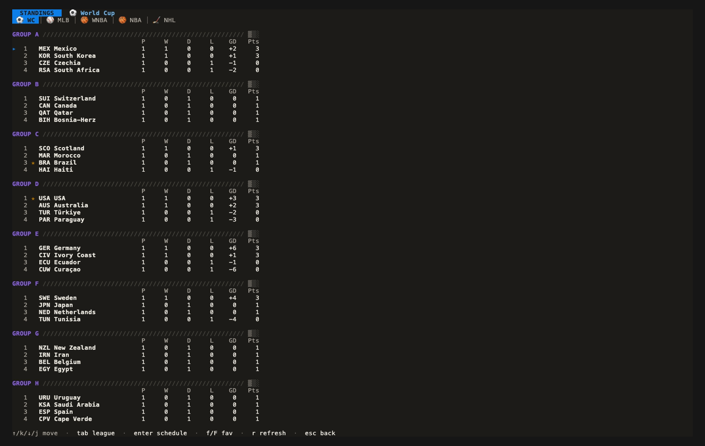Screen dimensions: 705x446
Task: Click the 'tab league' footer hint
Action: pyautogui.click(x=96, y=433)
